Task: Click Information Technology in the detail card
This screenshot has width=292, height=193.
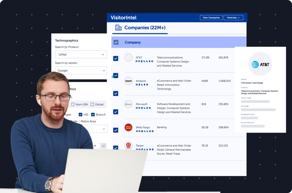Action: [252, 83]
